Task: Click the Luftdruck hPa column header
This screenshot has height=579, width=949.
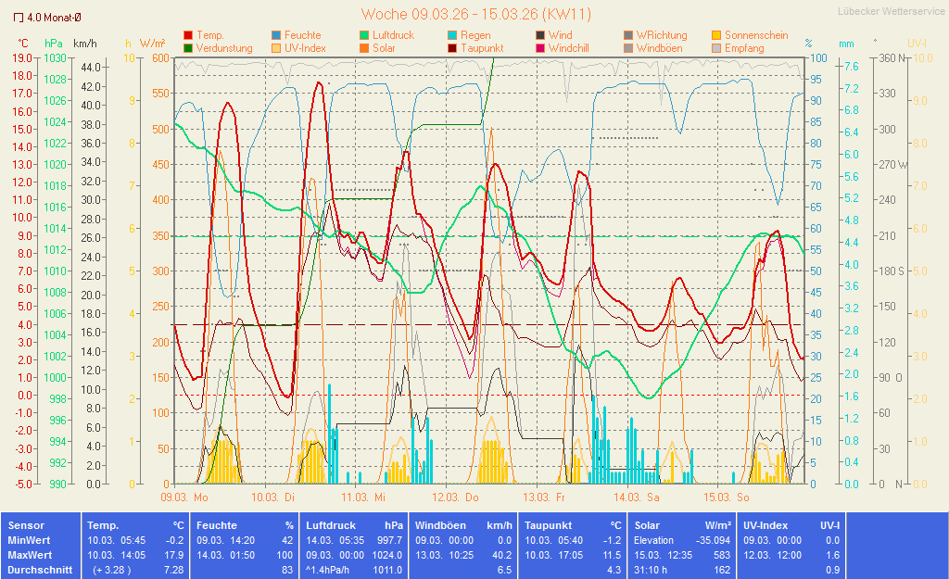Action: click(x=354, y=525)
